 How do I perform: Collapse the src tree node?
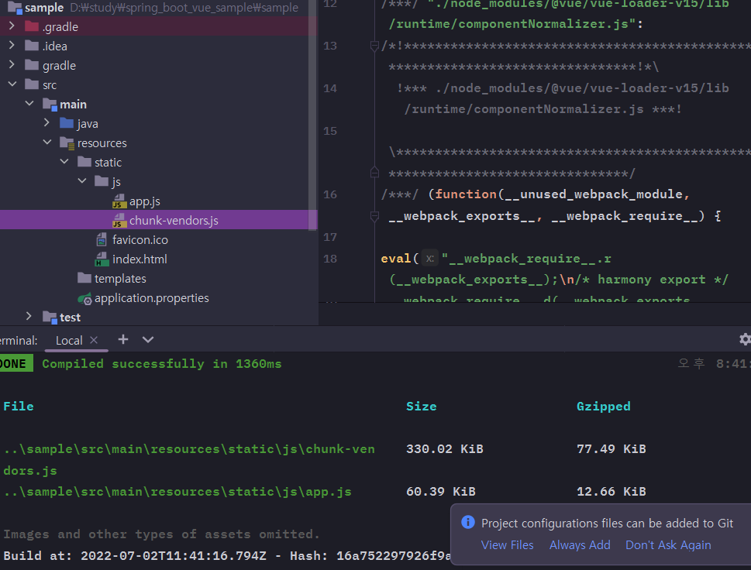(x=13, y=84)
